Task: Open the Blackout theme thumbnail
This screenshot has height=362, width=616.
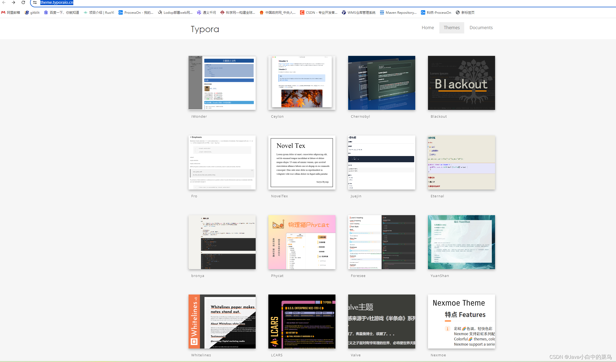Action: pyautogui.click(x=461, y=83)
